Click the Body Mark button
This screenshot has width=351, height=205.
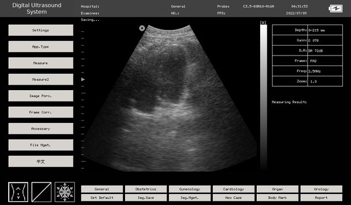tap(277, 198)
